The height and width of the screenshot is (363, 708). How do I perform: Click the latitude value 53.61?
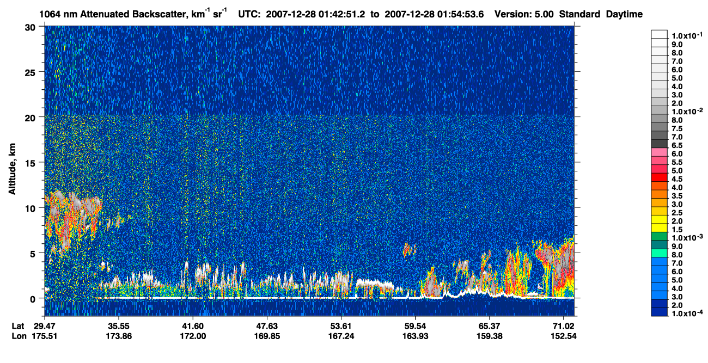click(341, 326)
